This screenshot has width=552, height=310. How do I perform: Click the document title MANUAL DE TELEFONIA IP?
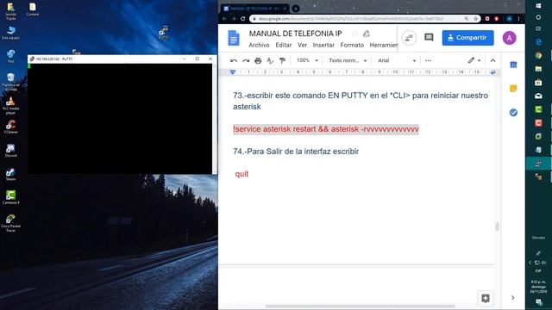[x=295, y=34]
